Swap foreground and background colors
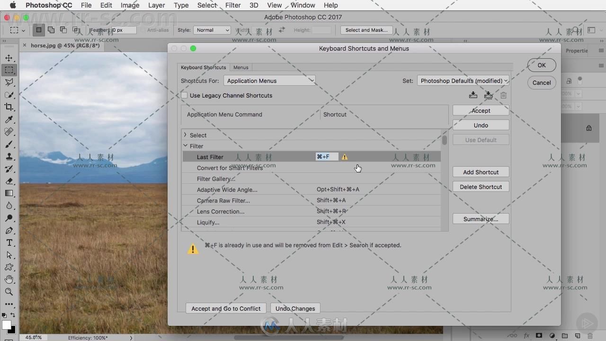 click(x=13, y=315)
